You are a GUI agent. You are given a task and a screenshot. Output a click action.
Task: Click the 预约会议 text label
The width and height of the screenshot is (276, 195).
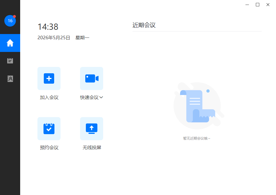49,148
